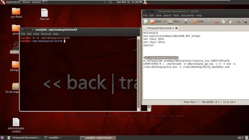Switch to root@bt: /opt/metaspl... taskbar button
The width and height of the screenshot is (249, 140).
[98, 138]
